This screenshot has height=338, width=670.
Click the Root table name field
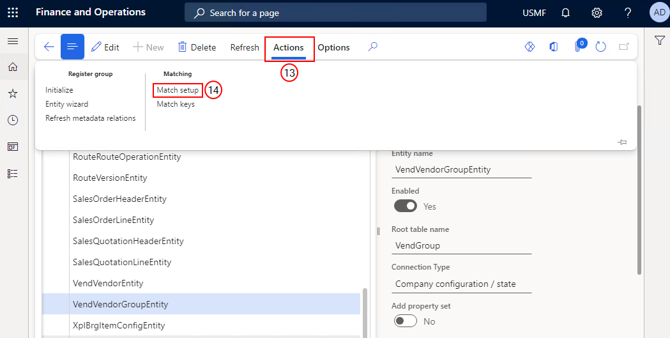tap(462, 246)
